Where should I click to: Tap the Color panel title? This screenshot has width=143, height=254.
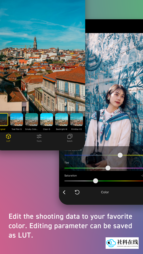tap(105, 192)
